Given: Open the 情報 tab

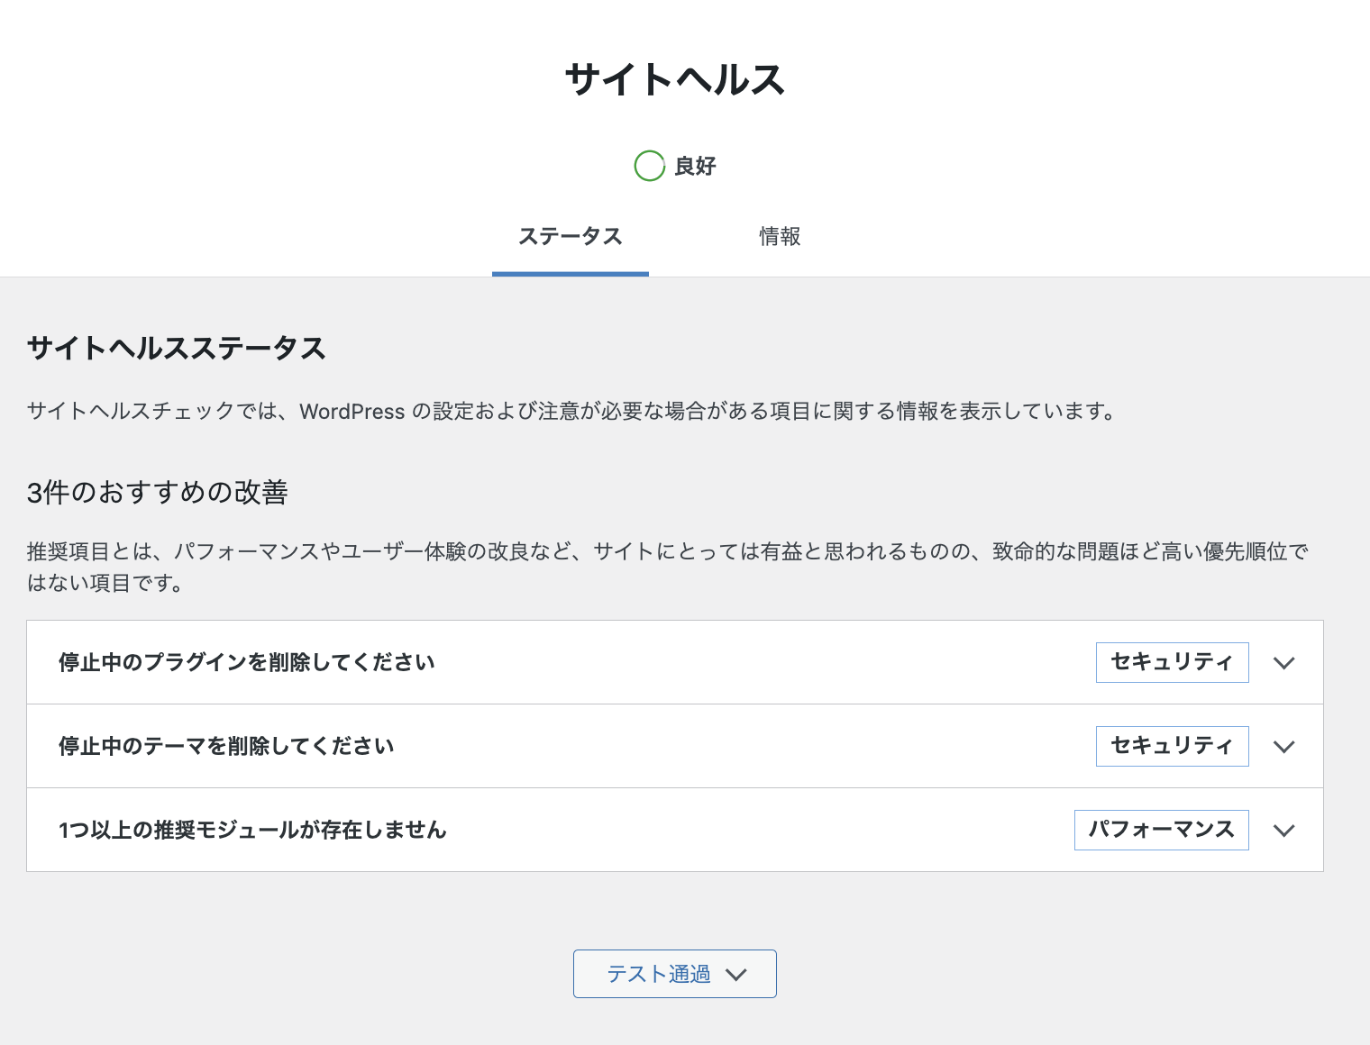Looking at the screenshot, I should pos(780,237).
